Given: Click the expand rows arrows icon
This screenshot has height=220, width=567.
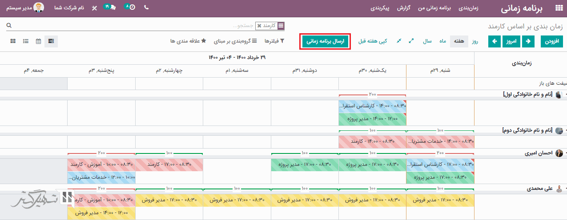Looking at the screenshot, I should pos(411,41).
